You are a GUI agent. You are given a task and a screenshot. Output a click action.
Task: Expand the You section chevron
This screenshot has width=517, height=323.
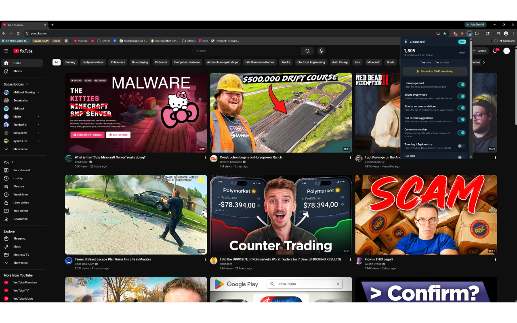(x=12, y=162)
